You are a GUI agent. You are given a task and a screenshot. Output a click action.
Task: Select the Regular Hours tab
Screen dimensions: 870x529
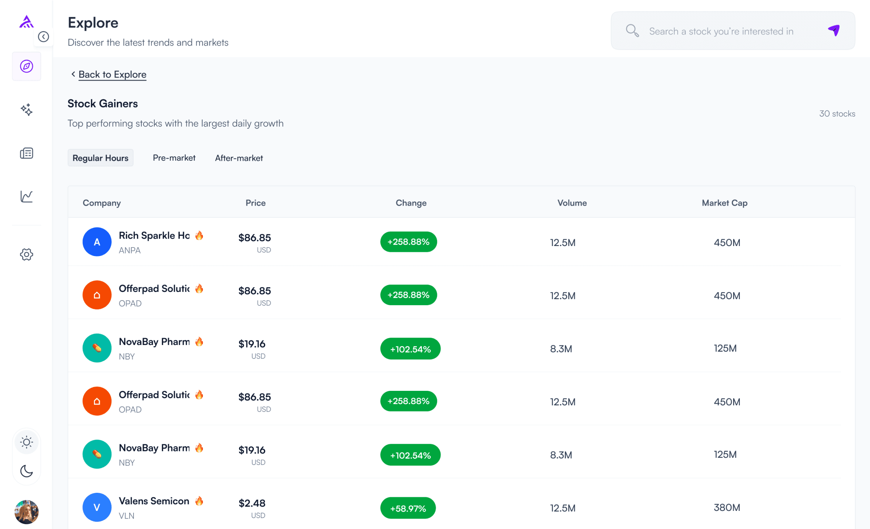[100, 158]
